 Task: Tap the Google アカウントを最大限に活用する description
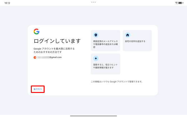pyautogui.click(x=54, y=50)
